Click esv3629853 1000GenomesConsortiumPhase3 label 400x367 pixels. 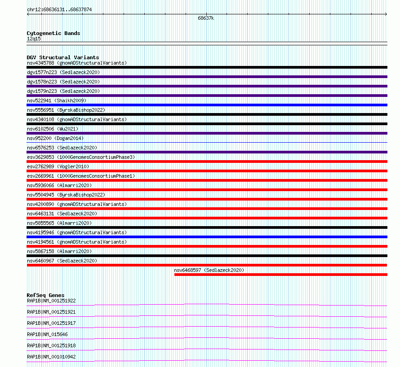point(81,157)
